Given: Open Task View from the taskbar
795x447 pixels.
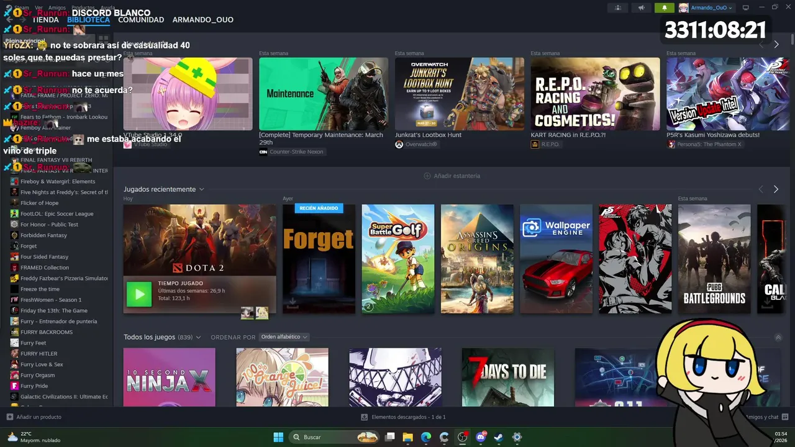Looking at the screenshot, I should point(389,437).
